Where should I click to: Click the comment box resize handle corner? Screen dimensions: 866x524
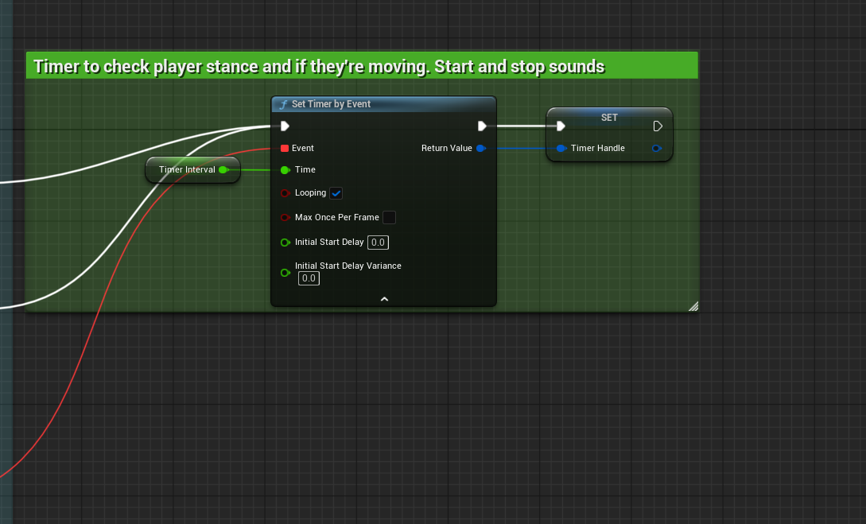point(693,306)
